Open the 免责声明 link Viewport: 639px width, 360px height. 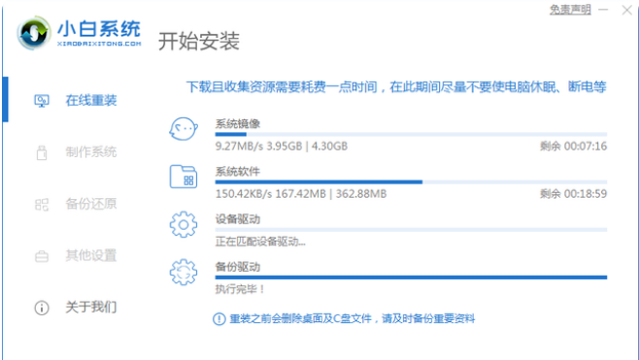[570, 10]
